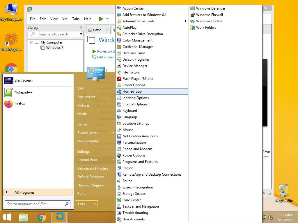Click the Firefox icon in Start menu
298x223 pixels.
(8, 103)
